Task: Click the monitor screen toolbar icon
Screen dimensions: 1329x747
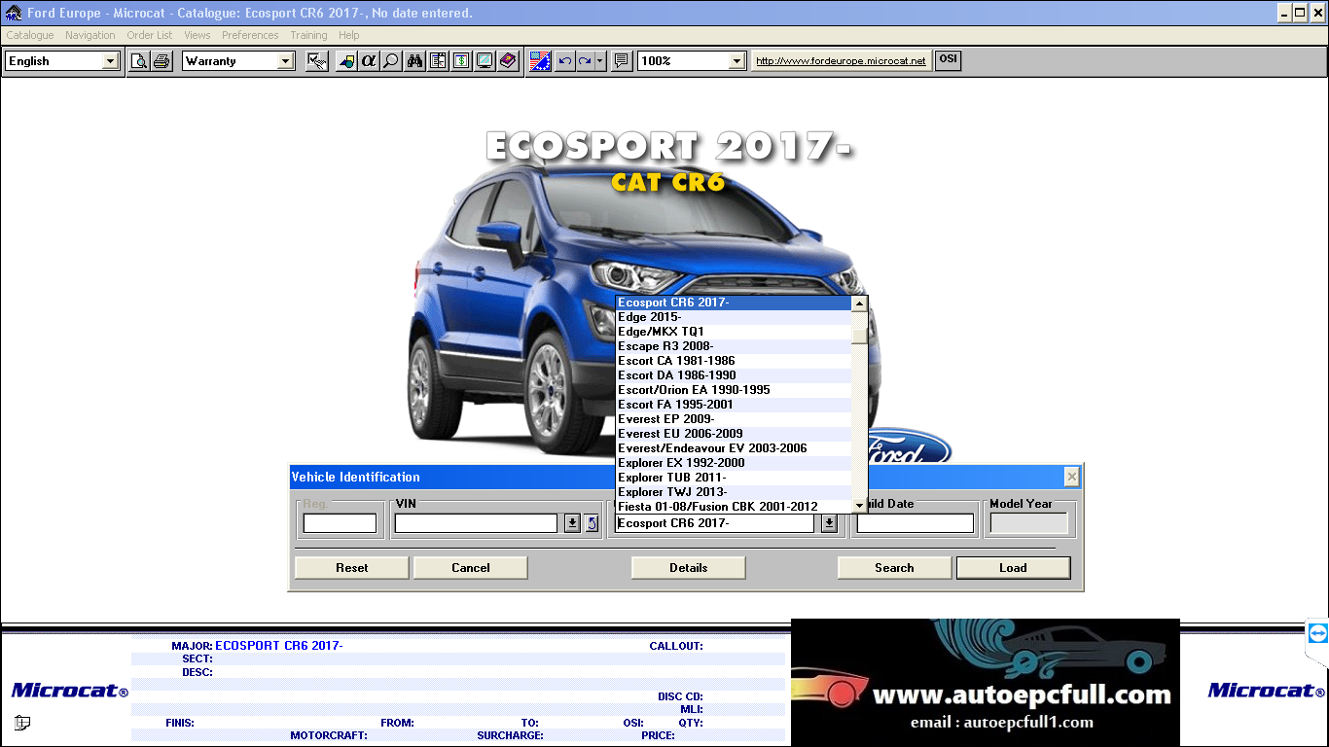Action: click(x=485, y=61)
